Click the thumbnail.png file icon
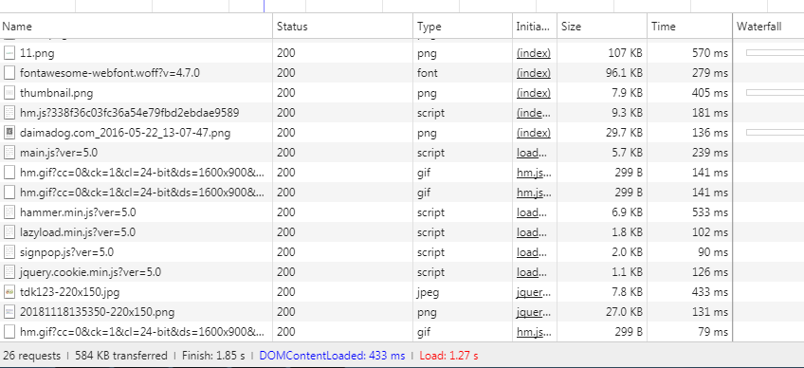Image resolution: width=804 pixels, height=368 pixels. pyautogui.click(x=9, y=93)
